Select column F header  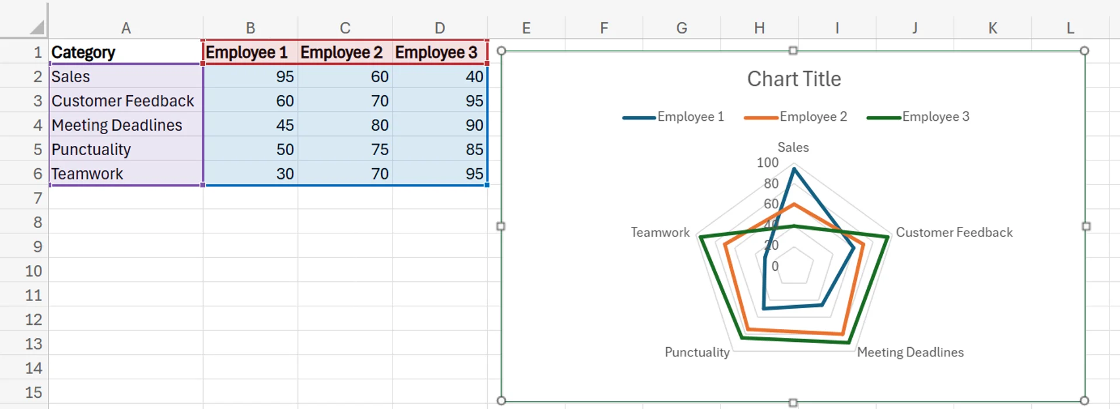pyautogui.click(x=604, y=28)
